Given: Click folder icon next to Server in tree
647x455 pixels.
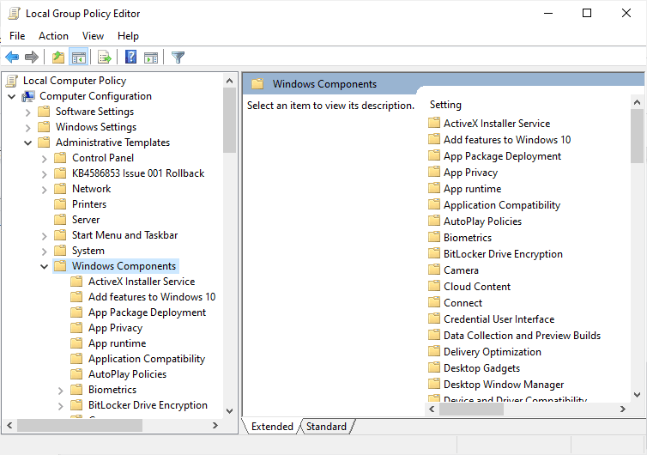Looking at the screenshot, I should 60,219.
